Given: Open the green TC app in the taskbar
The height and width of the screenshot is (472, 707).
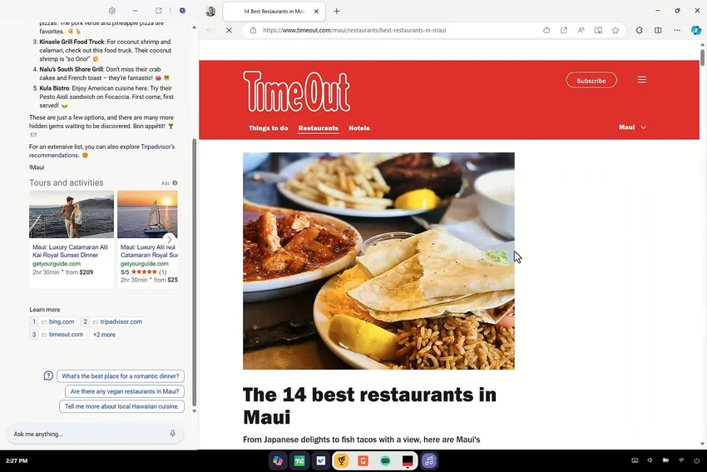Looking at the screenshot, I should (x=299, y=460).
